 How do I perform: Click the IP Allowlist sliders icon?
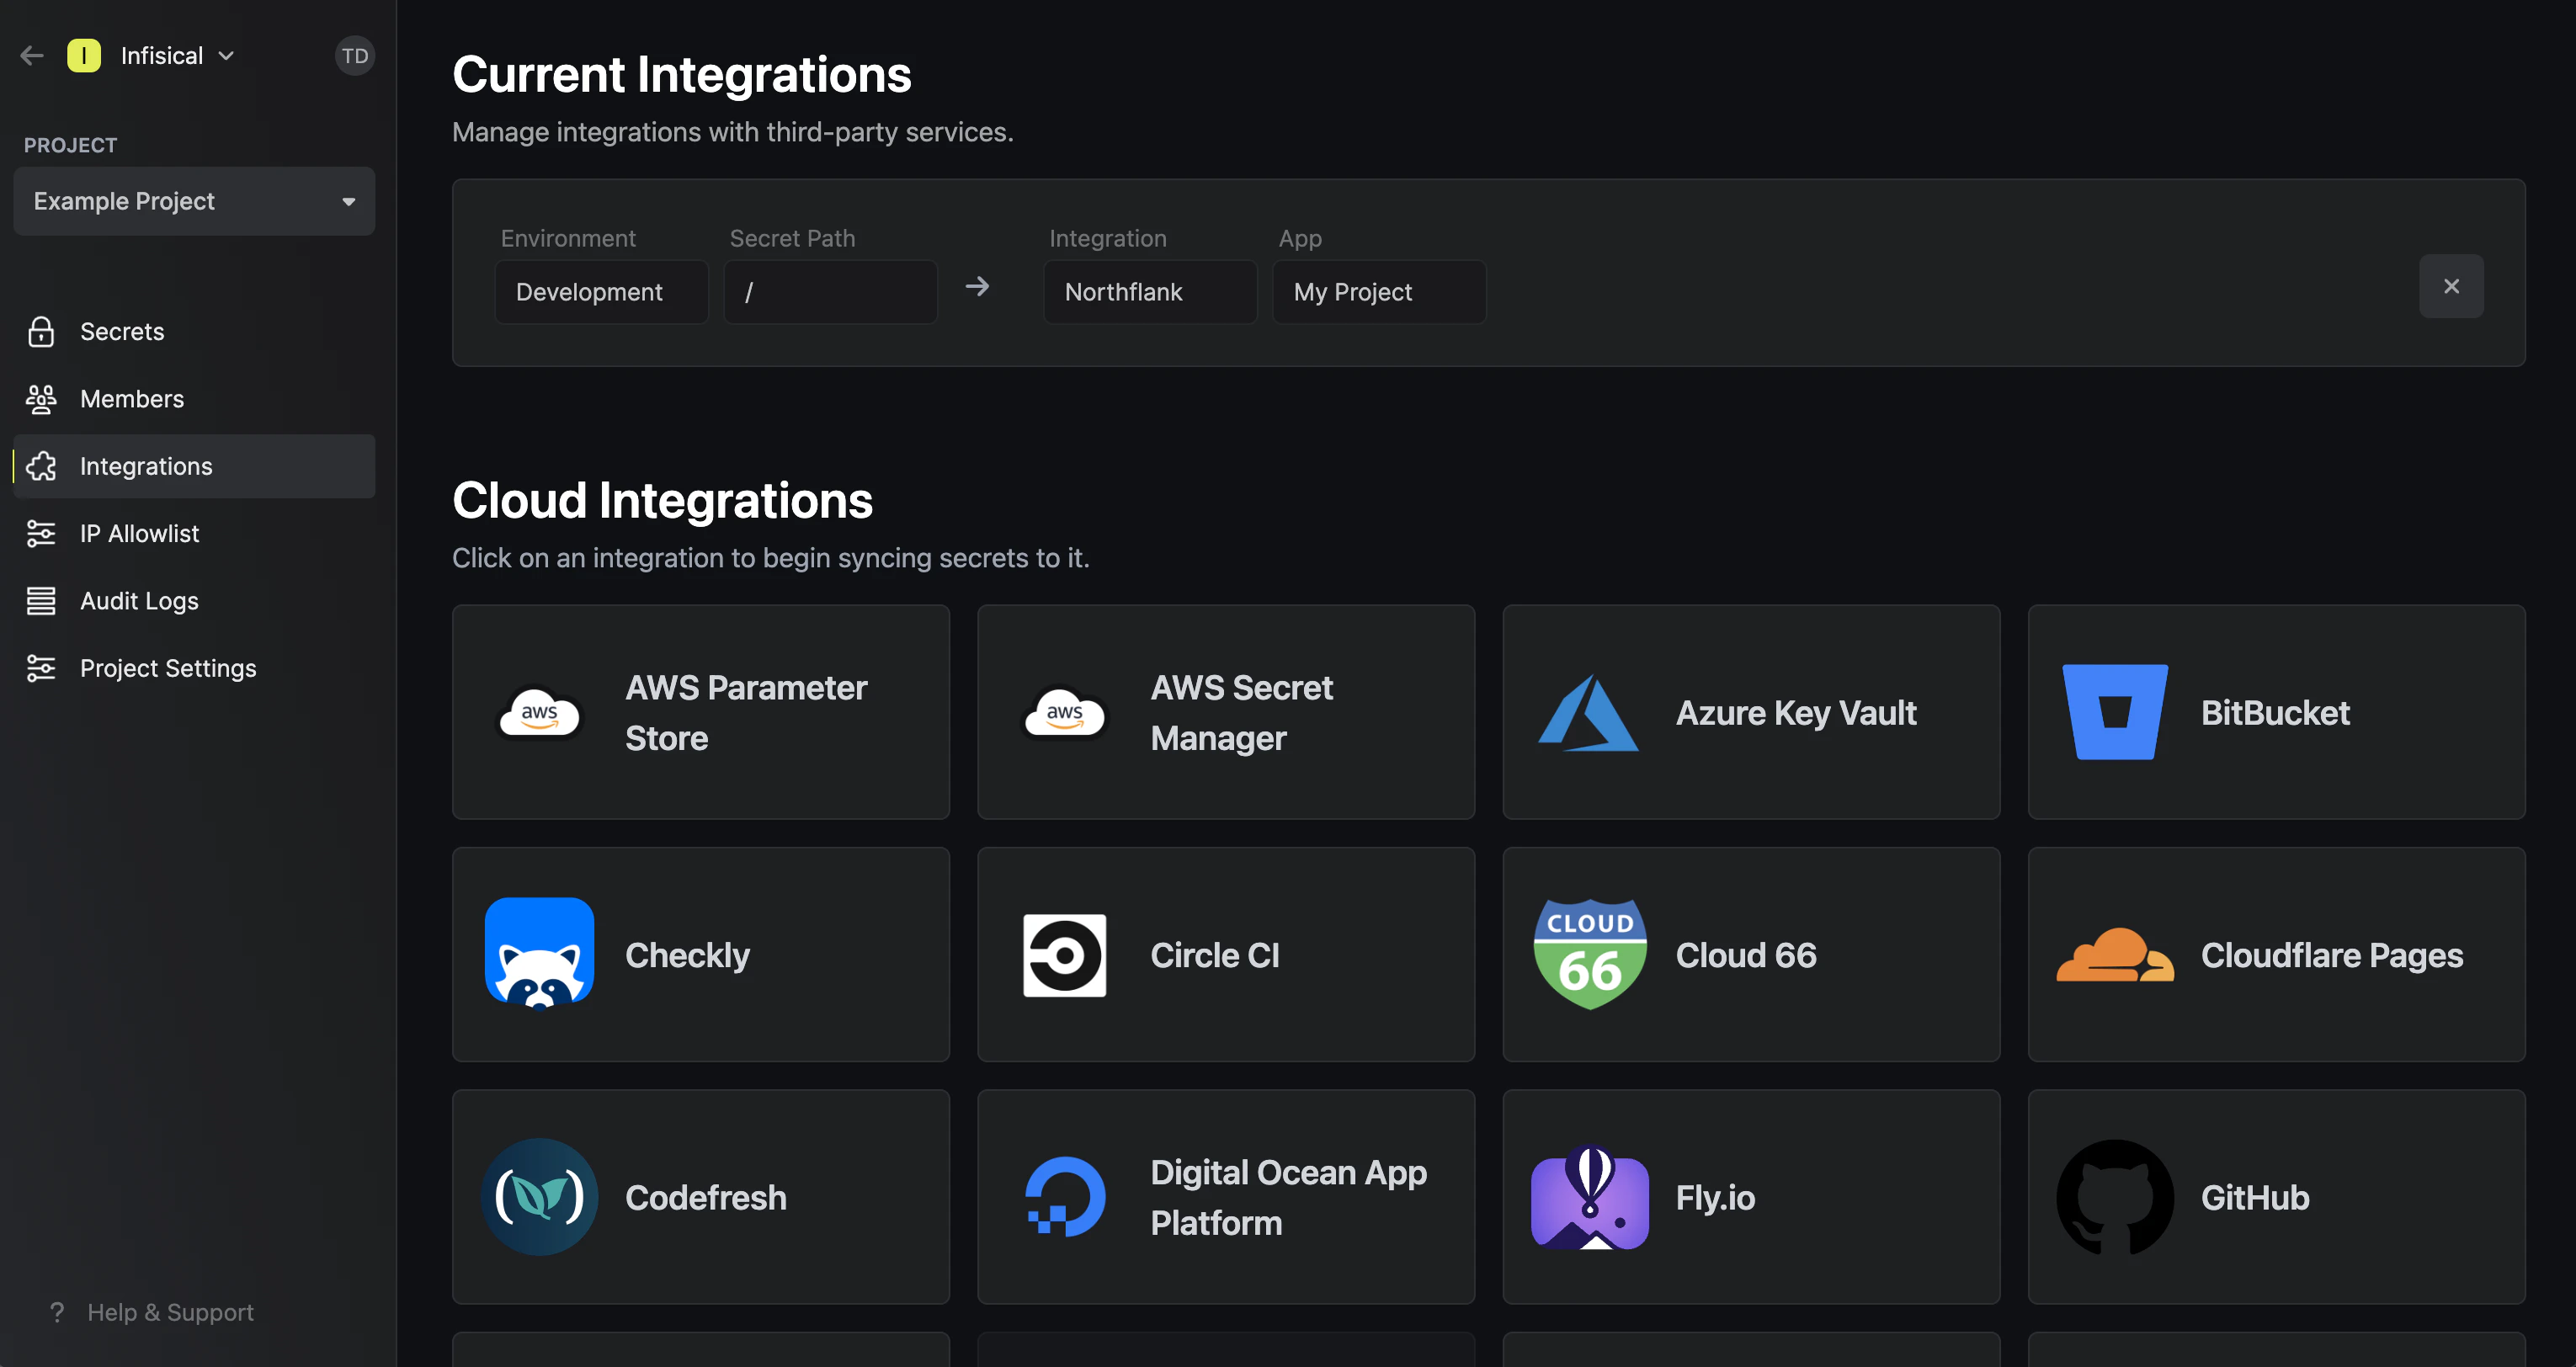pyautogui.click(x=41, y=533)
